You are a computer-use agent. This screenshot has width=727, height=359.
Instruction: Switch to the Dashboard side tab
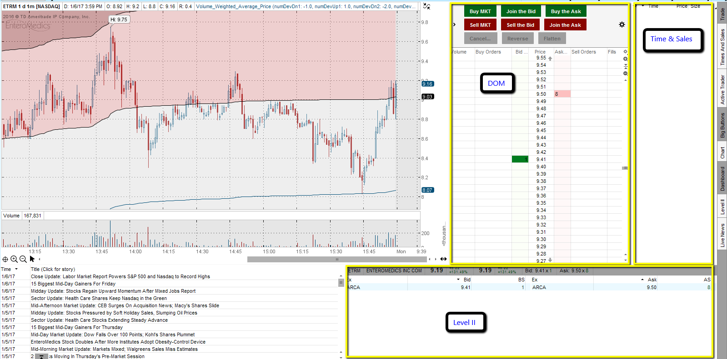click(722, 178)
